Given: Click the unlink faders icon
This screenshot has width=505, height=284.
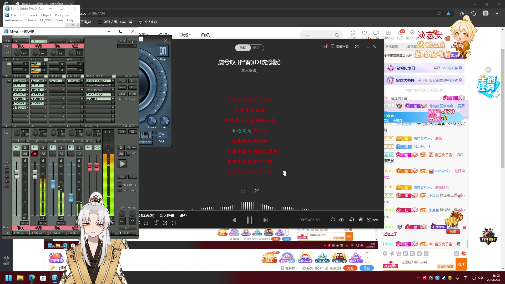Looking at the screenshot, I should (133, 177).
